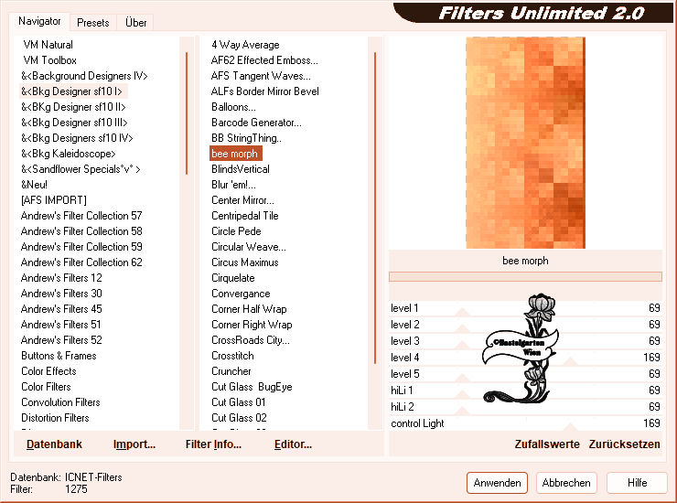The image size is (677, 503).
Task: Select Color Filters category
Action: tap(46, 387)
